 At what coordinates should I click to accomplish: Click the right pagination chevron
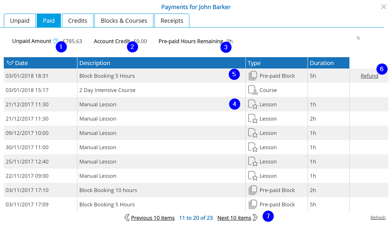[x=255, y=217]
